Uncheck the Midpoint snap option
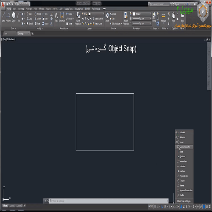The width and height of the screenshot is (212, 212). pyautogui.click(x=184, y=137)
